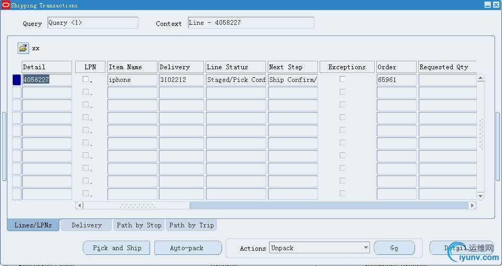Open the Path by Stop tab
This screenshot has height=266, width=502.
coord(139,225)
